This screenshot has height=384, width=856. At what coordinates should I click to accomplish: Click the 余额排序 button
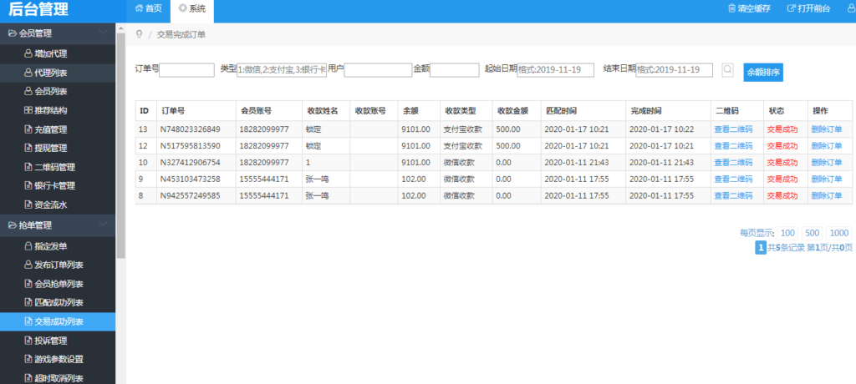(x=762, y=73)
